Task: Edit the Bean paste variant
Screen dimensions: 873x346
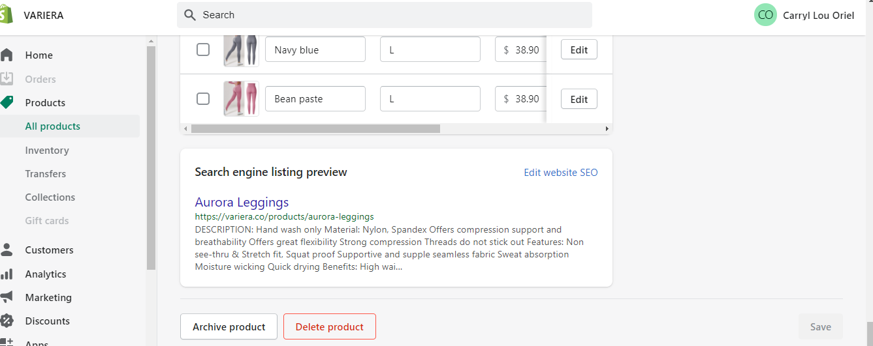Action: 579,99
